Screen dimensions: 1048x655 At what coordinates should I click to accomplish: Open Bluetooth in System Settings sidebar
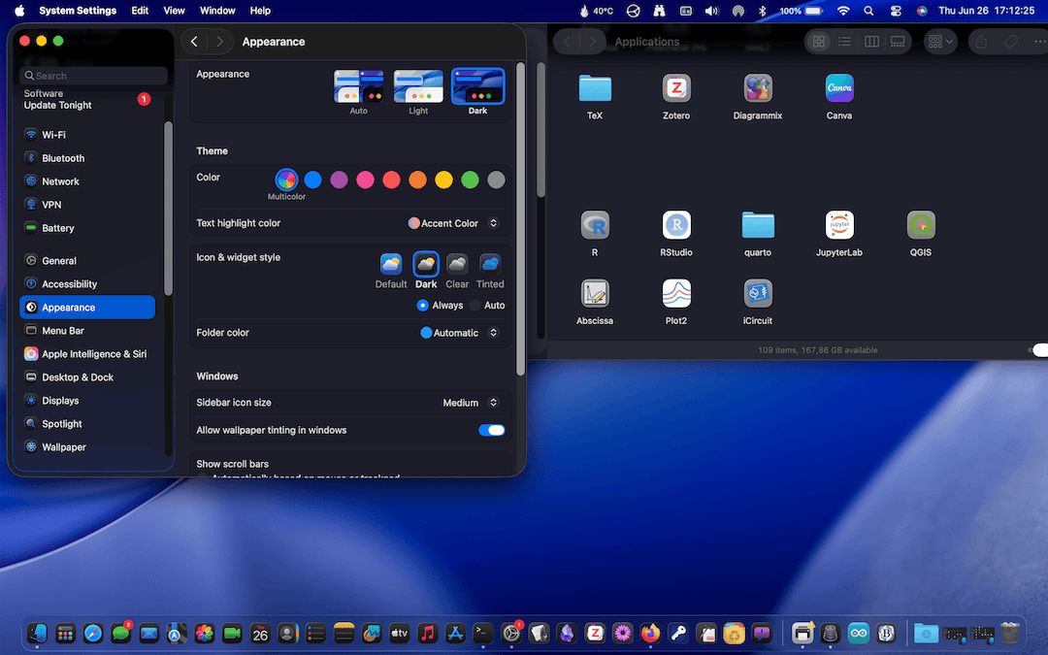point(87,158)
